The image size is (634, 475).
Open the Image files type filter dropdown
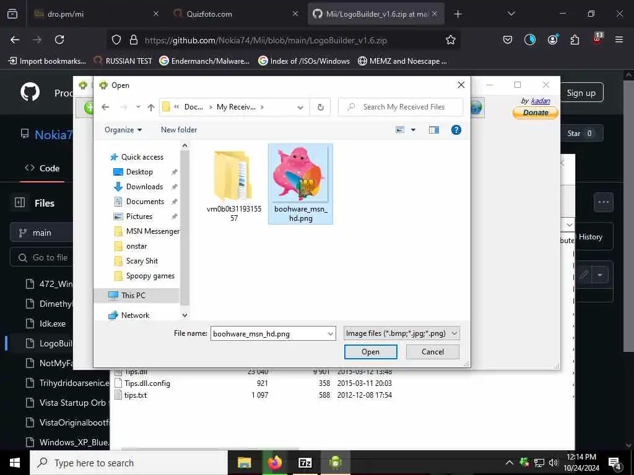click(401, 333)
